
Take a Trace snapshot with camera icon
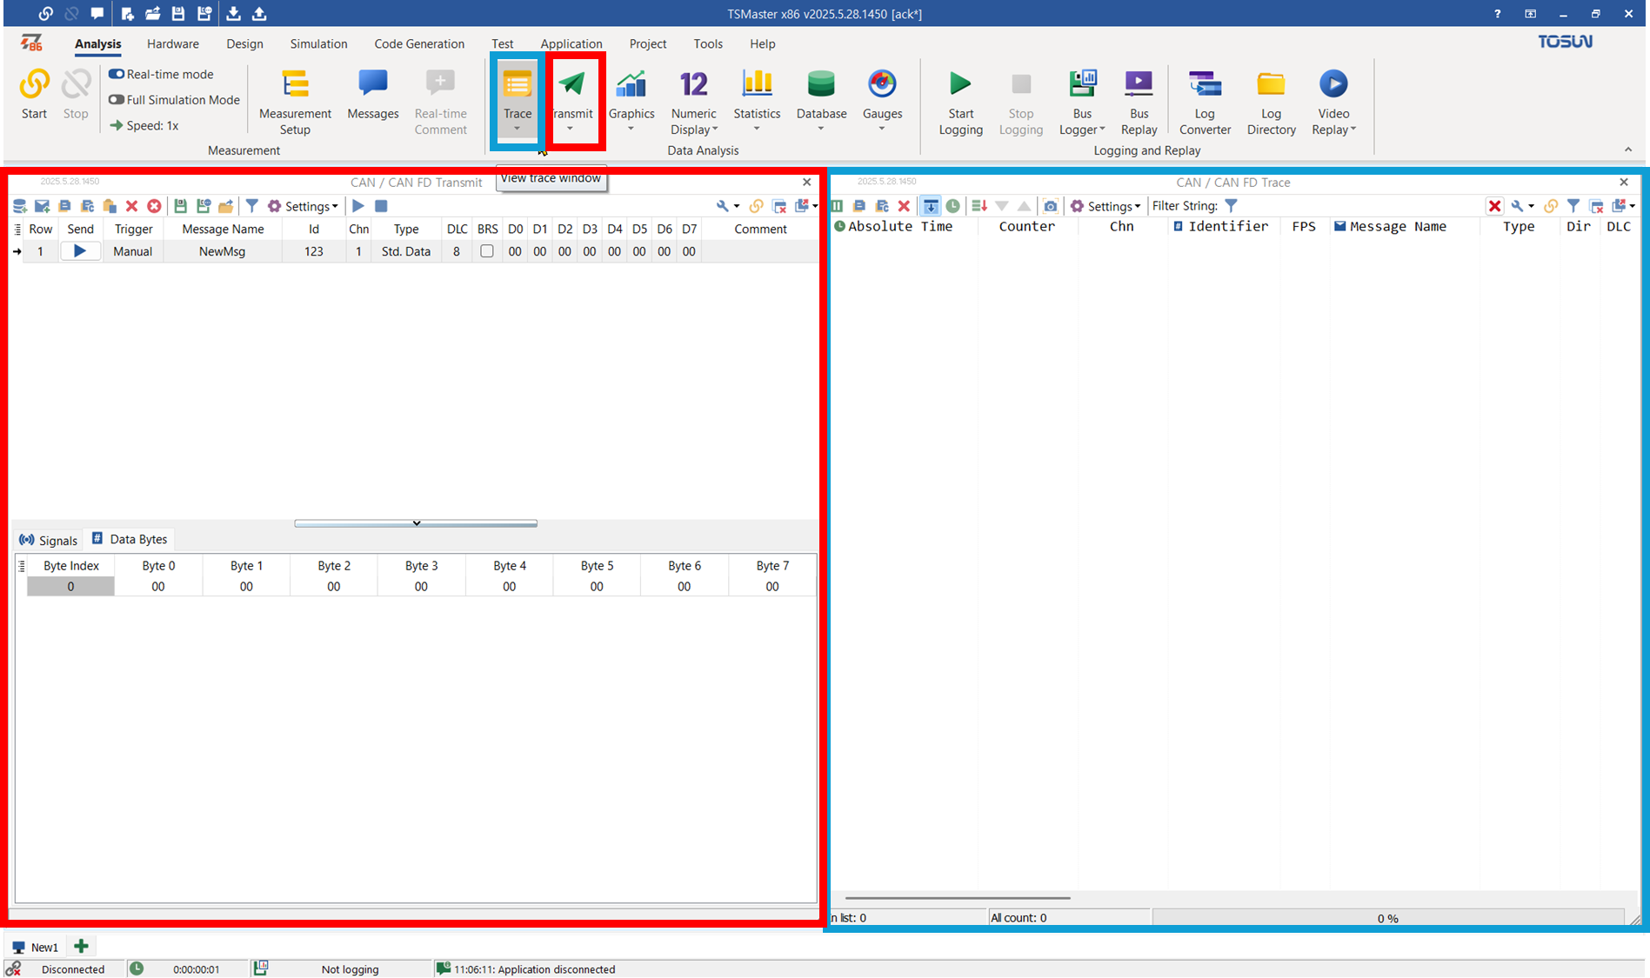click(x=1051, y=206)
